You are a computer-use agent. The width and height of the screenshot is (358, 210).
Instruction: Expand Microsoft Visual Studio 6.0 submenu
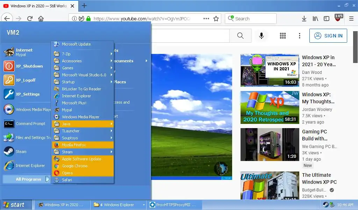point(83,75)
